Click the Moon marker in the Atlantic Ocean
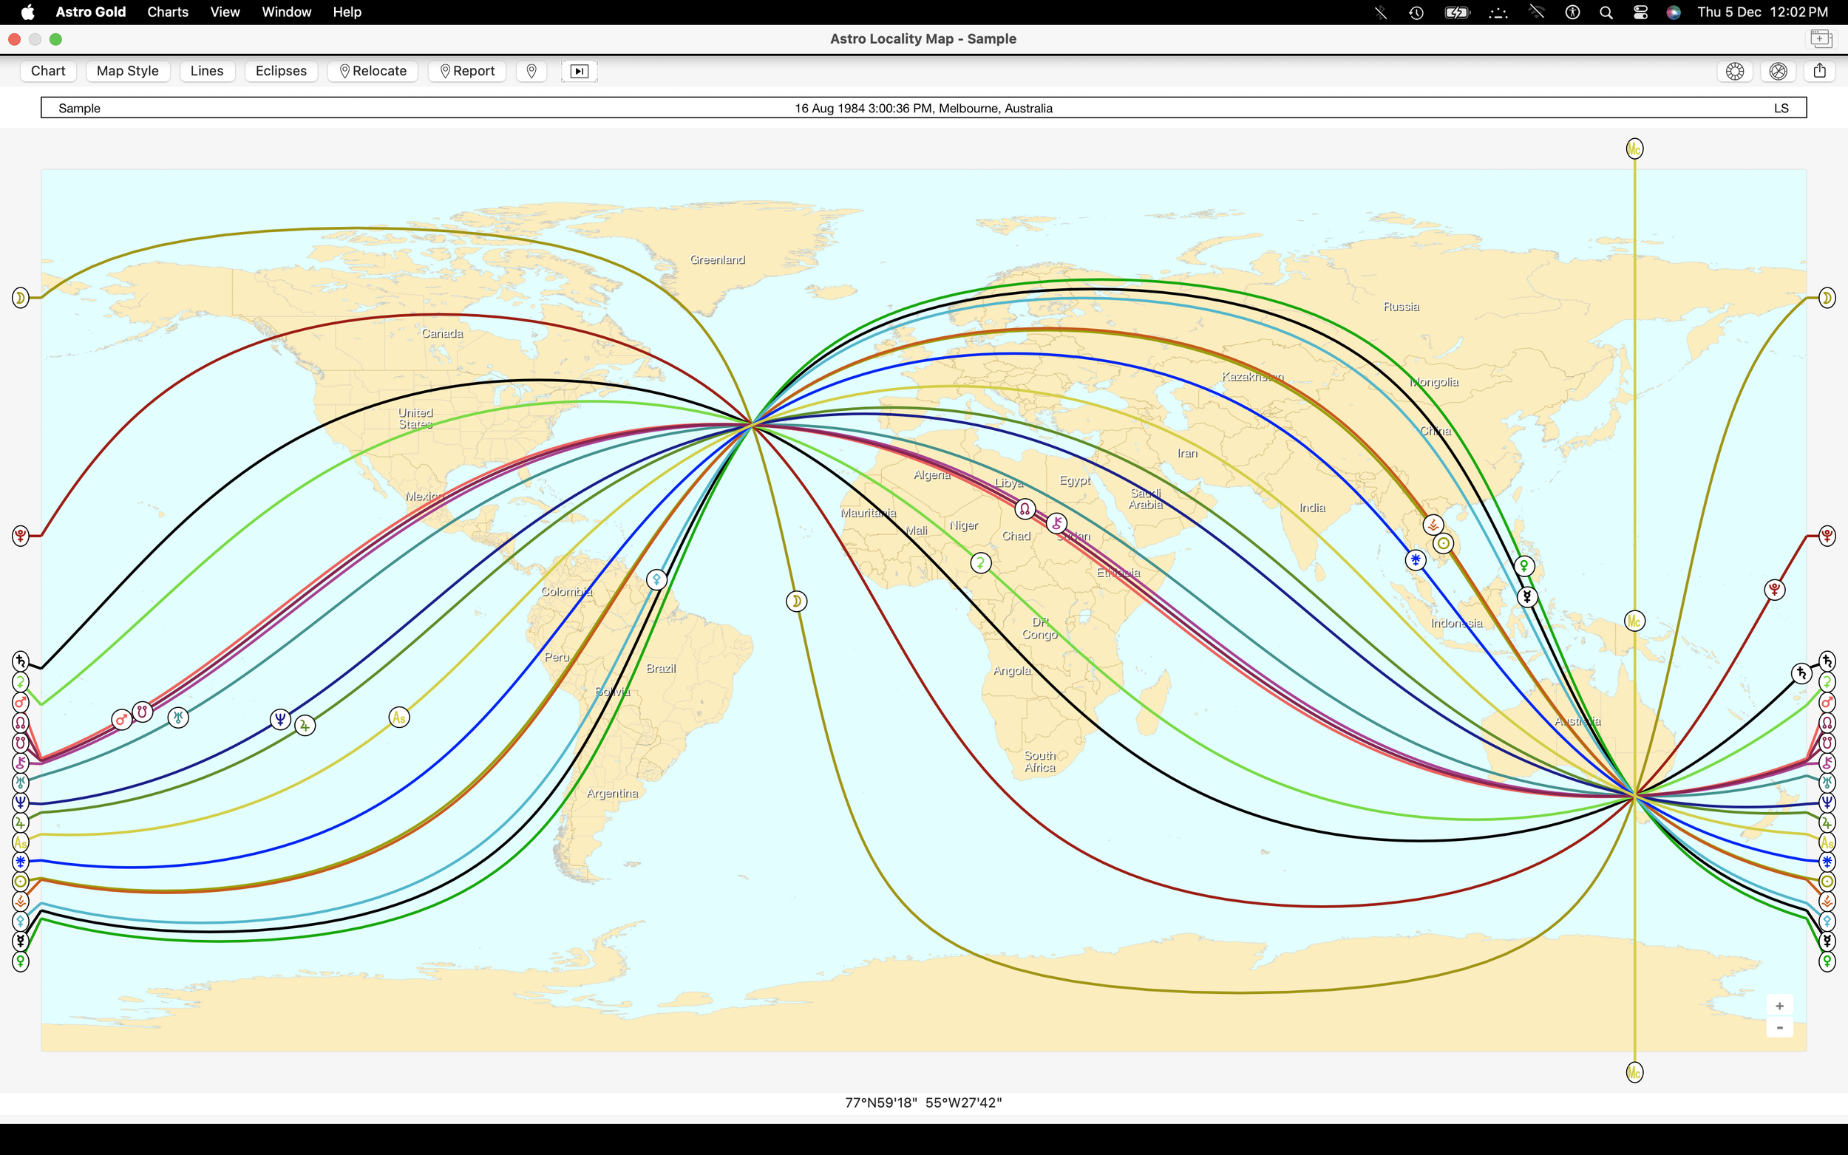Image resolution: width=1848 pixels, height=1155 pixels. click(x=796, y=602)
